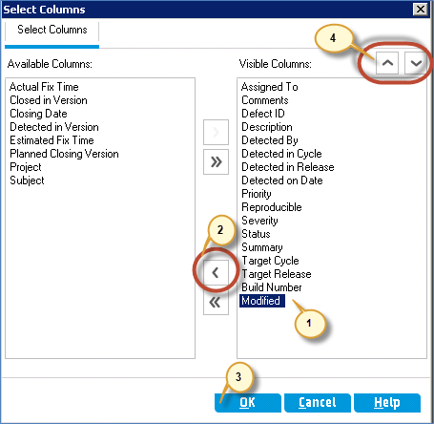Select Actual Fix Time in Available Columns
Image resolution: width=434 pixels, height=424 pixels.
[44, 87]
